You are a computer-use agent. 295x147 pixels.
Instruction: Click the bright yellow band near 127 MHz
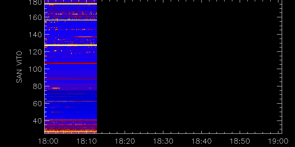click(71, 45)
